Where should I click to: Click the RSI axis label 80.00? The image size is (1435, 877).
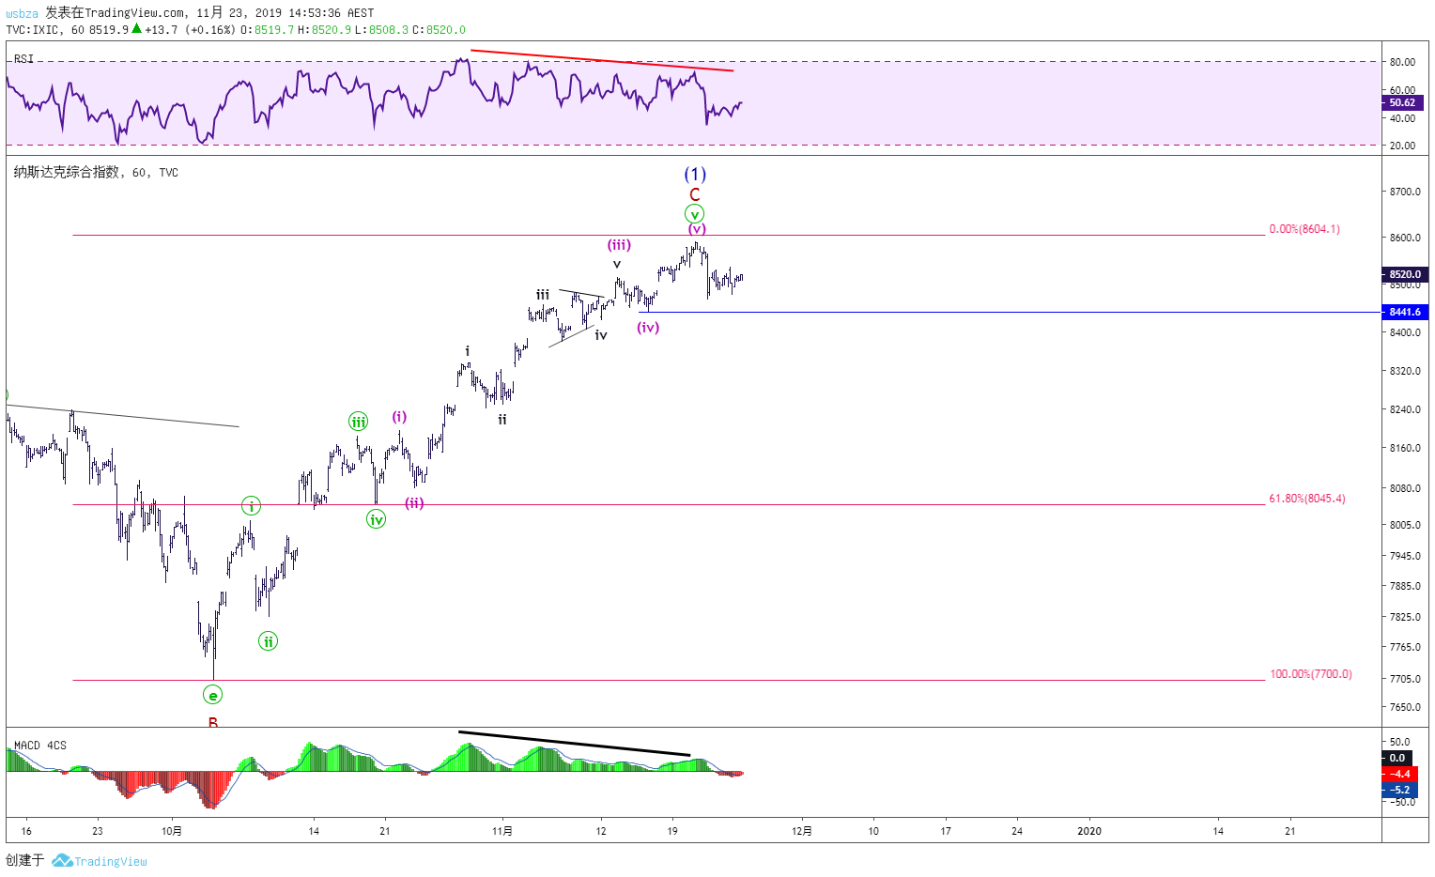pyautogui.click(x=1403, y=62)
